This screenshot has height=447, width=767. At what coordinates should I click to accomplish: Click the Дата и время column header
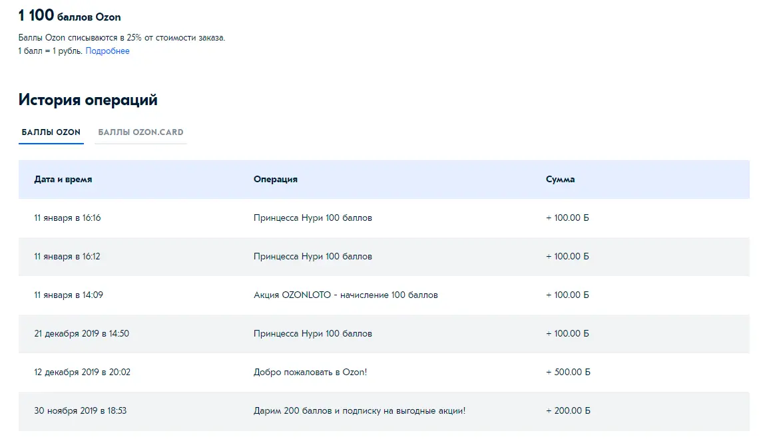[x=63, y=180]
